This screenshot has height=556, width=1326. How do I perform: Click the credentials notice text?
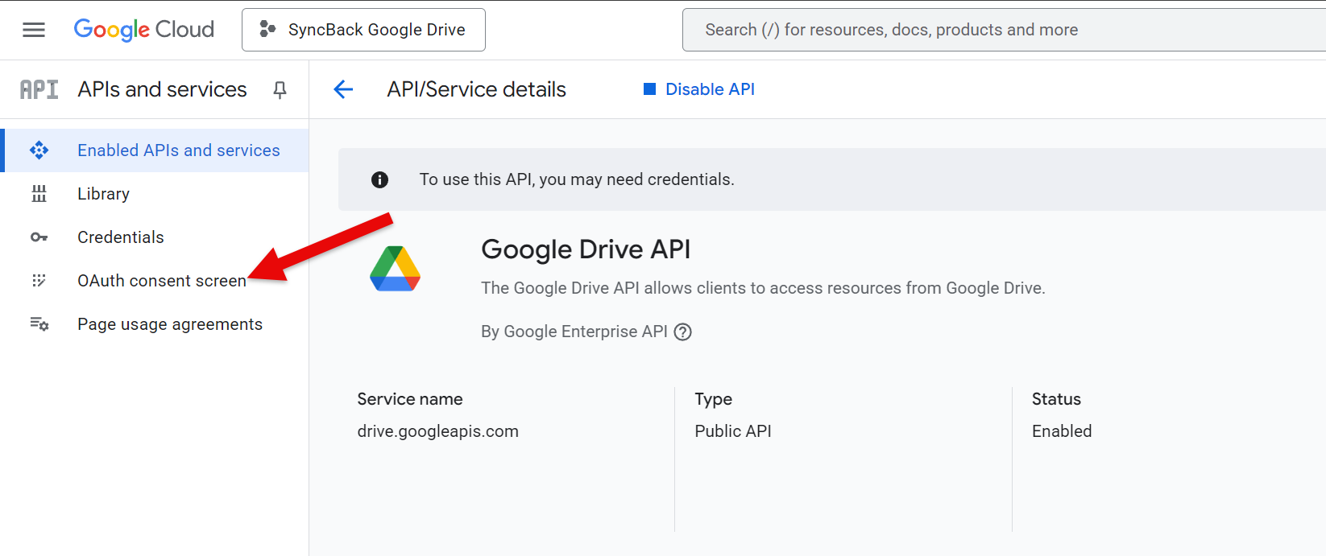coord(577,179)
